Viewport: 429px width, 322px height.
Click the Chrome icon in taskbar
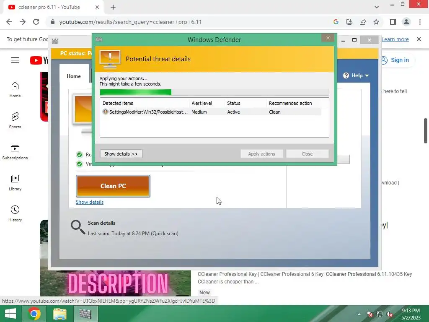tap(34, 314)
